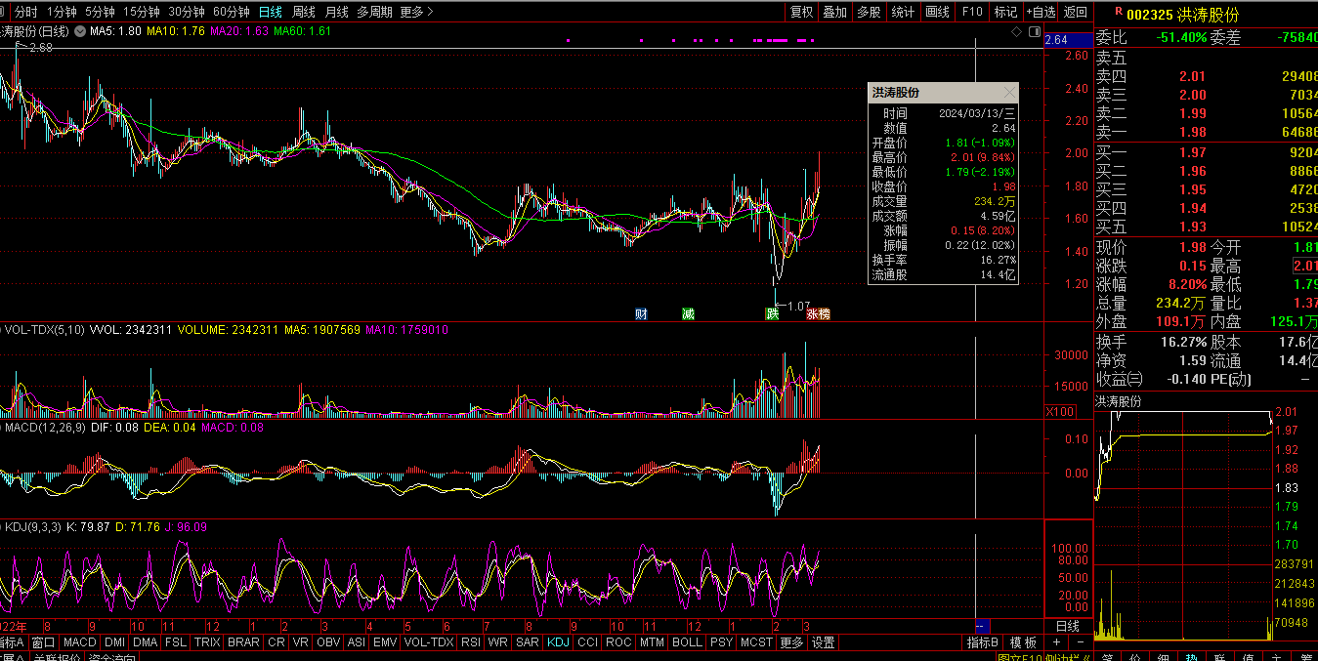Click the circular icon next to 洪涛股份(日线)
1318x661 pixels.
point(78,31)
